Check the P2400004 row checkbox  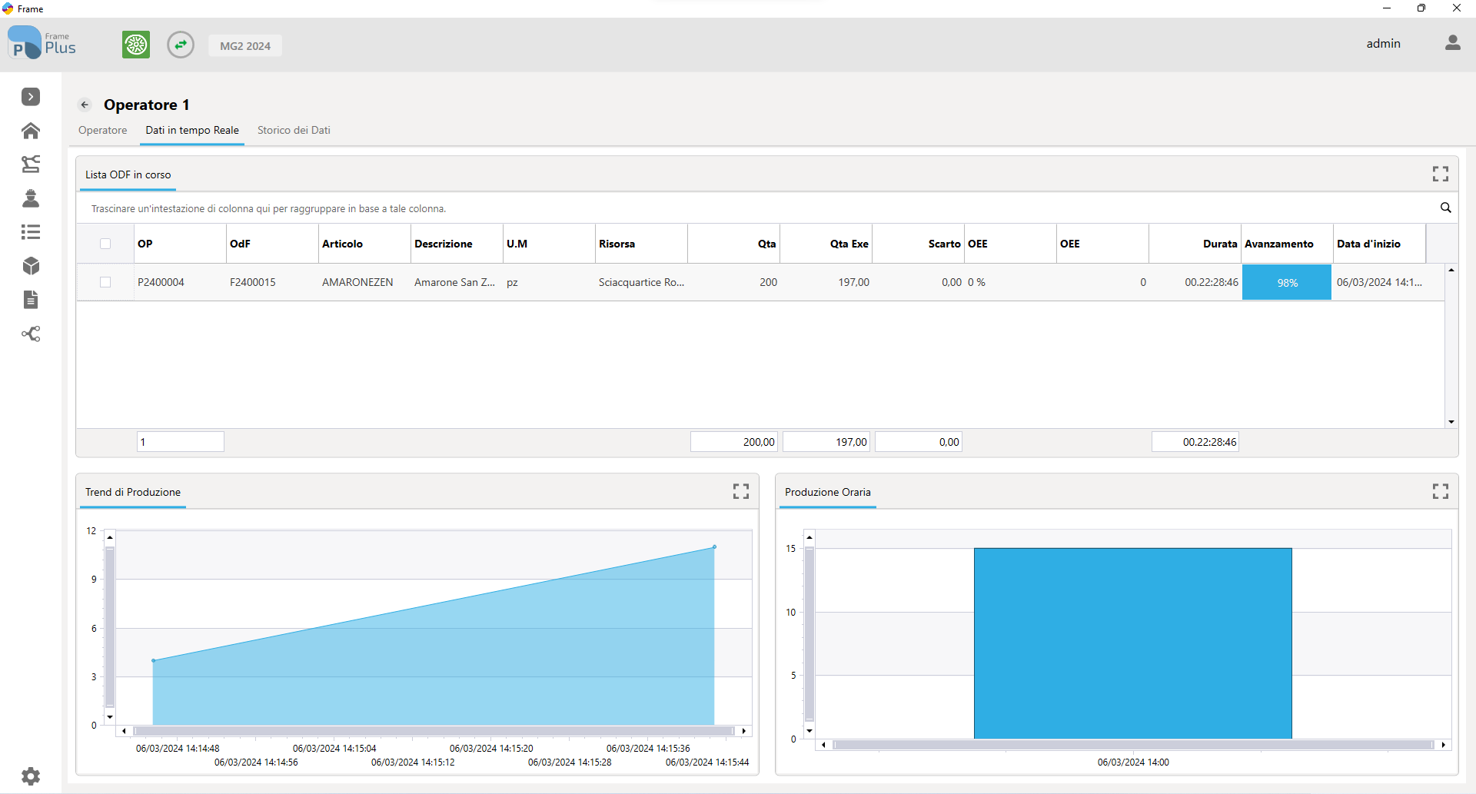pyautogui.click(x=105, y=282)
